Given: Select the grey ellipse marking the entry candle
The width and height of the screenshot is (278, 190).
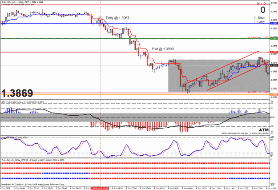Looking at the screenshot, I should 101,21.
